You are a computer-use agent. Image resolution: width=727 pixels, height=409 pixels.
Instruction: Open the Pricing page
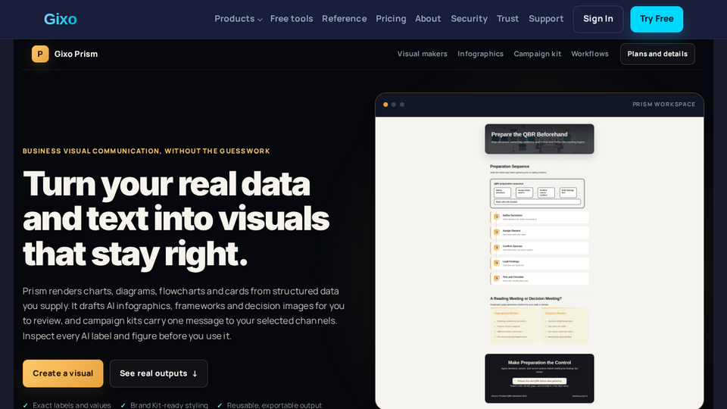point(391,19)
